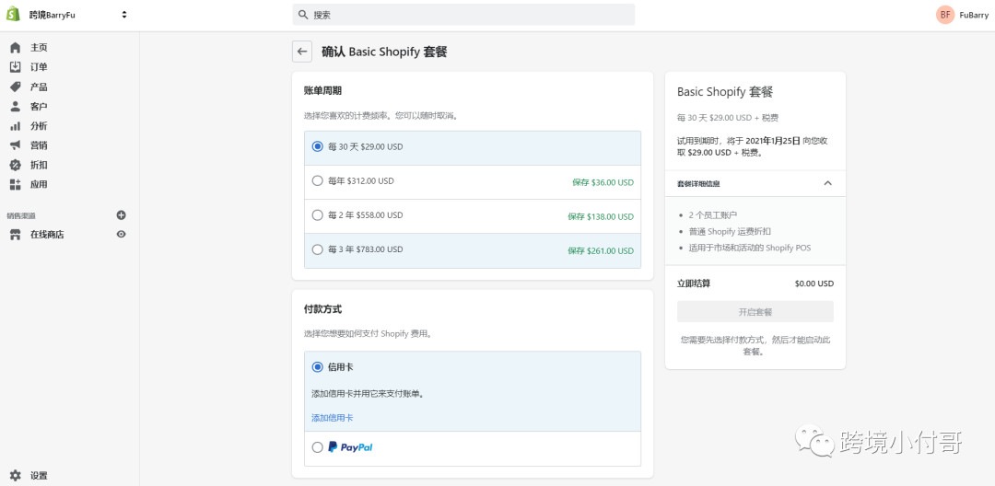Screen dimensions: 995x486
Task: Open 设置 at sidebar bottom
Action: coord(39,475)
